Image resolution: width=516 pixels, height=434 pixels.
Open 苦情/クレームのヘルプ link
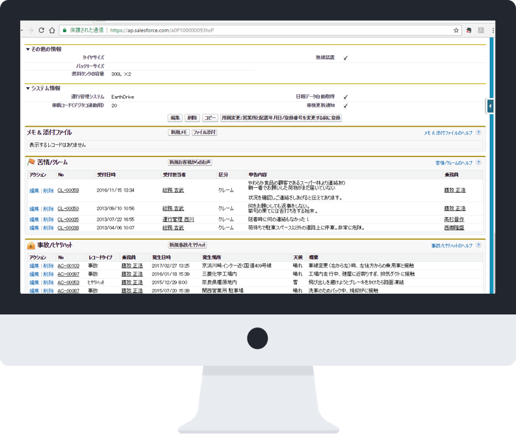click(454, 163)
